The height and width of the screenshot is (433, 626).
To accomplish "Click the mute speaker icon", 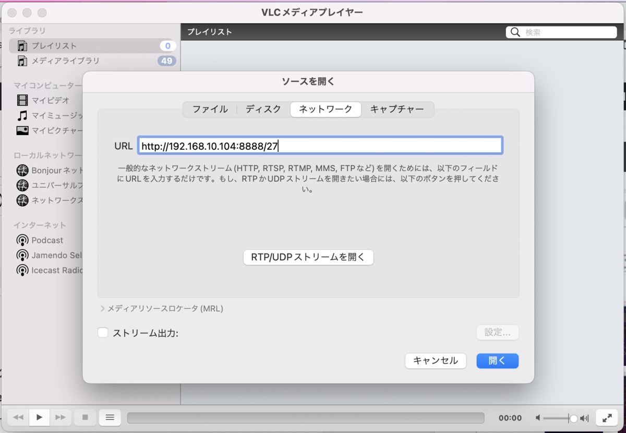I will coord(538,418).
